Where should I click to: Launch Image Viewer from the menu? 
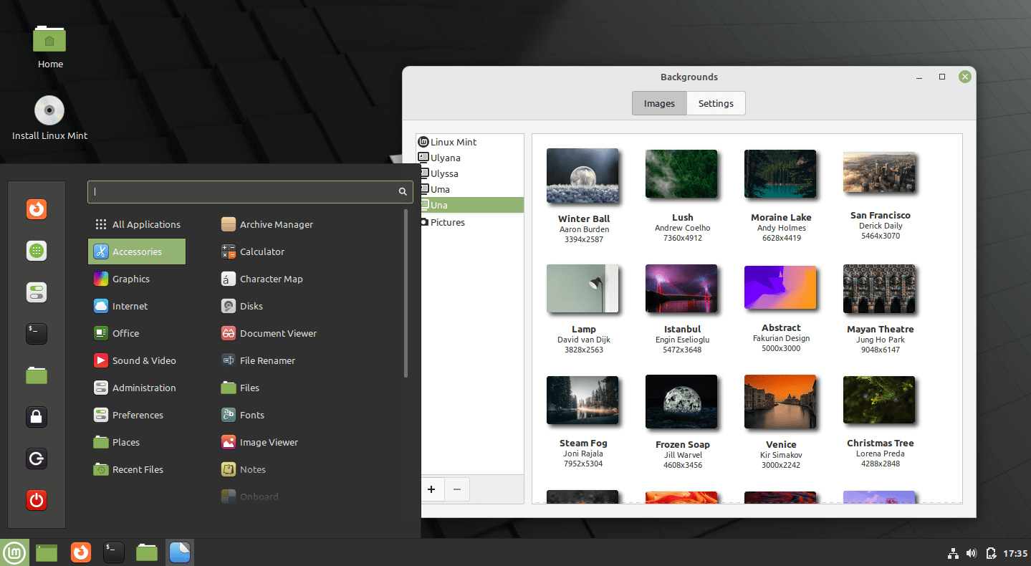pyautogui.click(x=259, y=442)
